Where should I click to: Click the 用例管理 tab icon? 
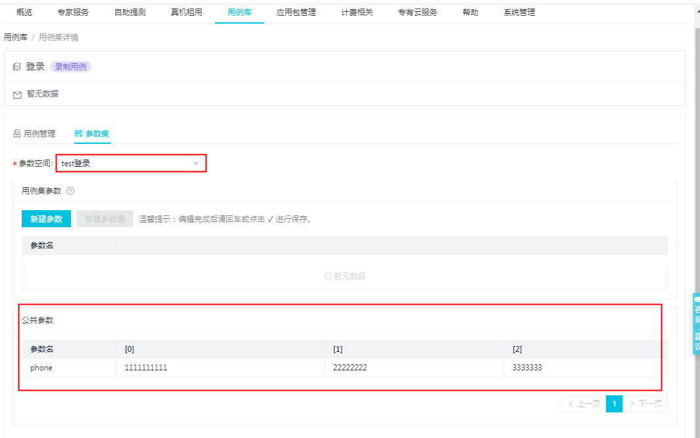[17, 134]
